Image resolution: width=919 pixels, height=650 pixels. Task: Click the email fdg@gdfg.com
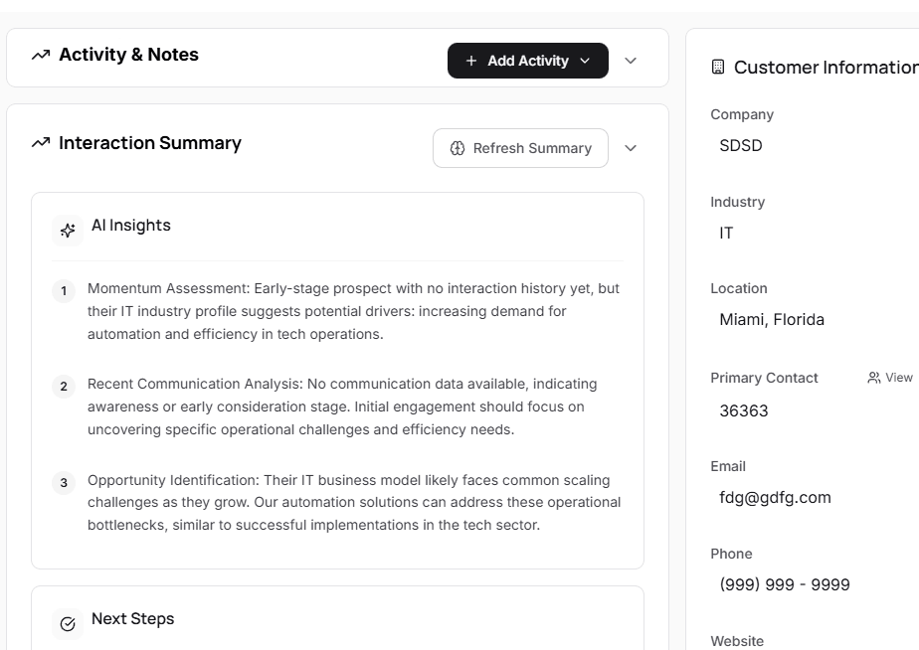tap(775, 498)
